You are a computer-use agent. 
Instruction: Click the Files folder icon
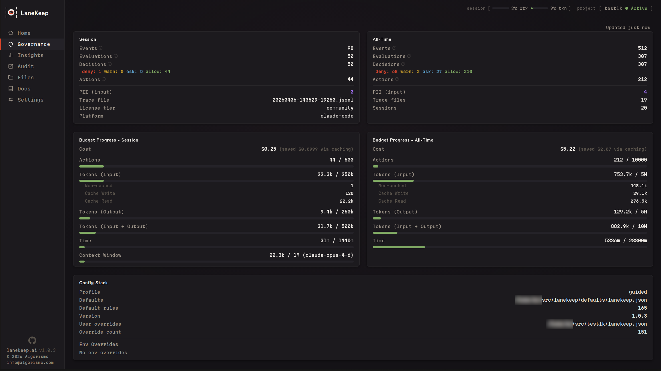tap(11, 78)
